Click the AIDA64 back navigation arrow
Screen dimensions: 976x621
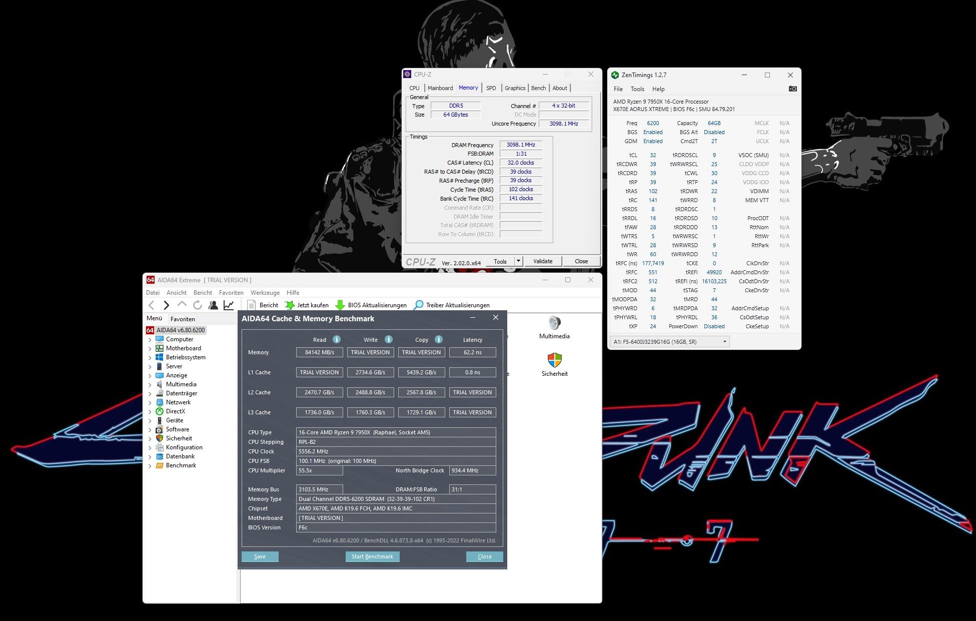[152, 305]
